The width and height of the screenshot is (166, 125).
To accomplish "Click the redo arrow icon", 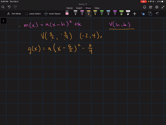I will click(x=15, y=7).
